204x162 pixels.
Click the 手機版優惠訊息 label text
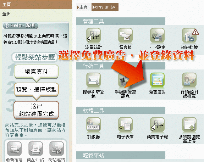point(125,94)
